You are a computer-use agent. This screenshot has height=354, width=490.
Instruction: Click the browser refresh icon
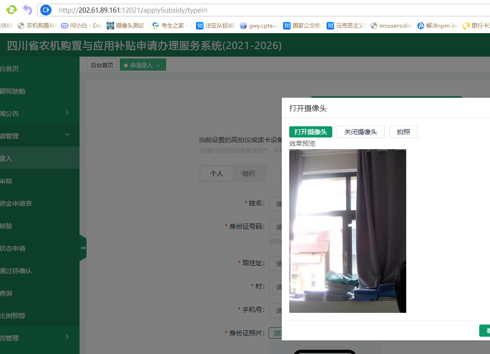coord(12,10)
